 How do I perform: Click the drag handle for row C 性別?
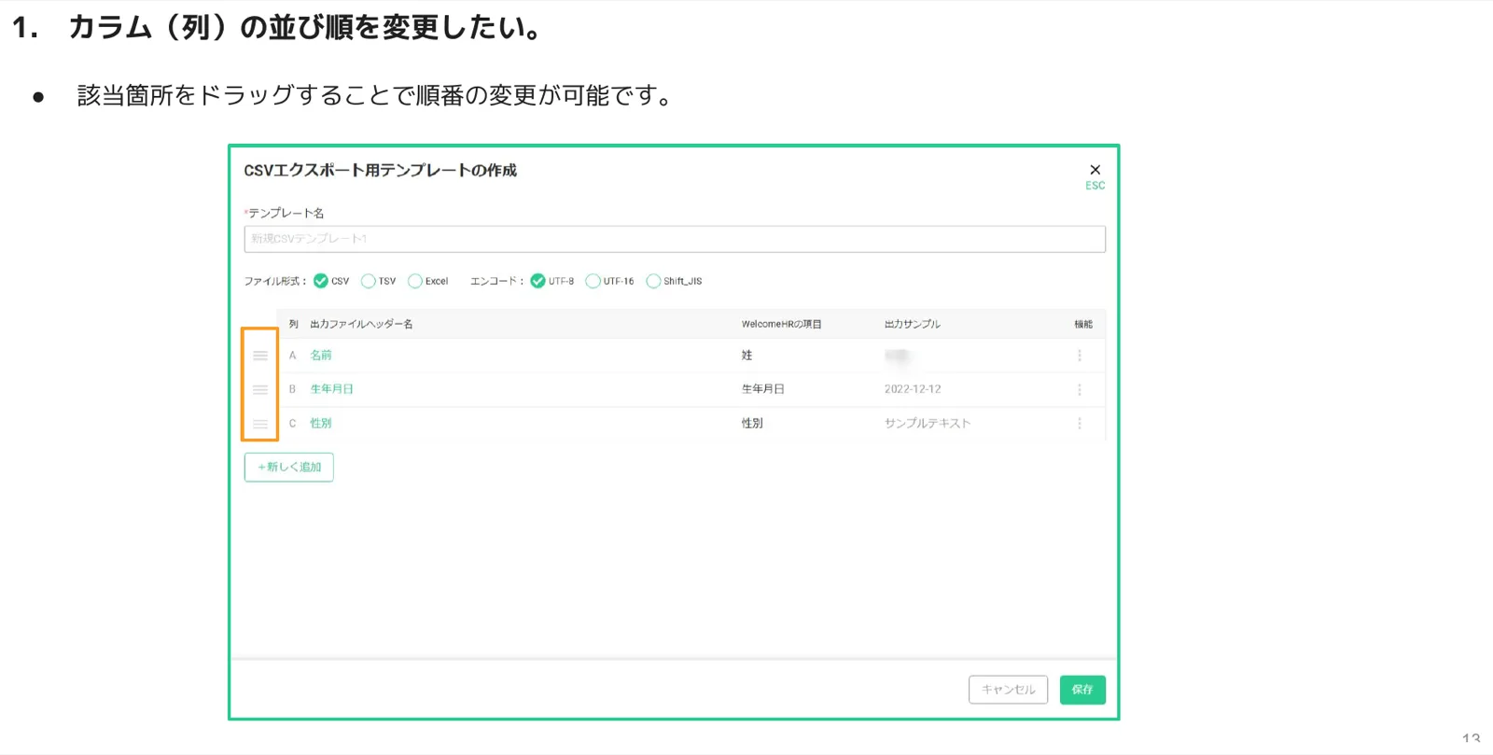pos(260,424)
